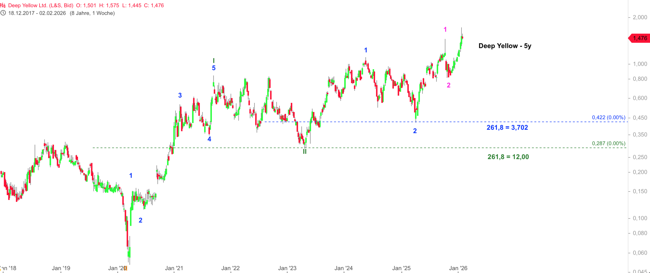
Task: Select the green wave I label above 5
Action: point(214,61)
